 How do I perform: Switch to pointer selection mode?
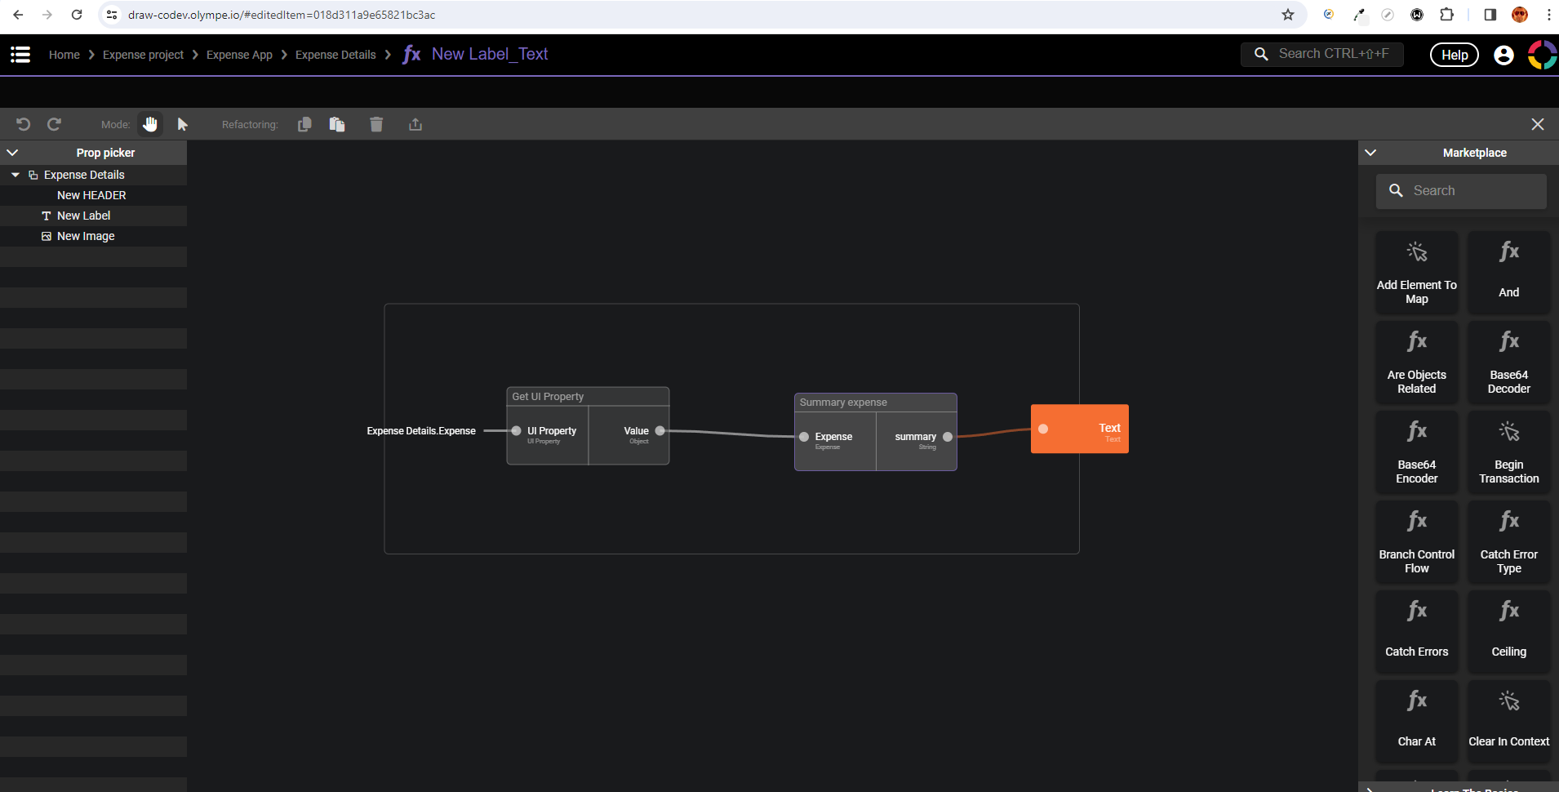(182, 123)
